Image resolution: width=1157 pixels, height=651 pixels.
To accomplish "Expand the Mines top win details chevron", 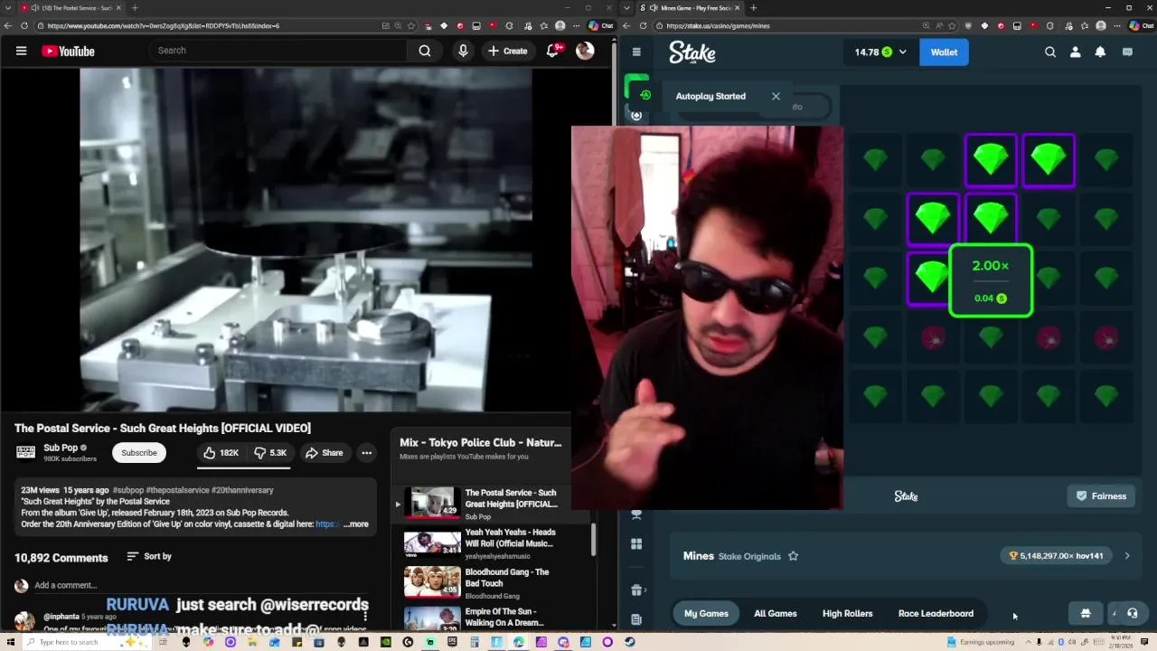I will click(x=1127, y=556).
